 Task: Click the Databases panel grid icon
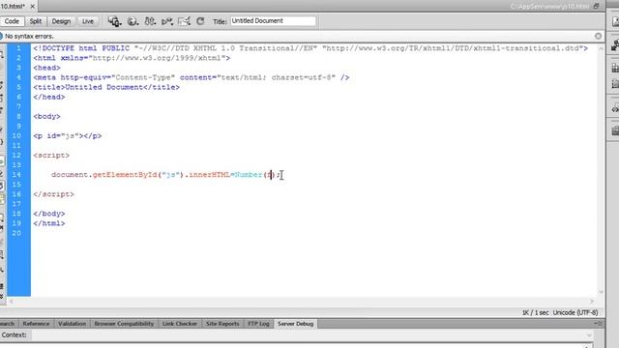[615, 68]
